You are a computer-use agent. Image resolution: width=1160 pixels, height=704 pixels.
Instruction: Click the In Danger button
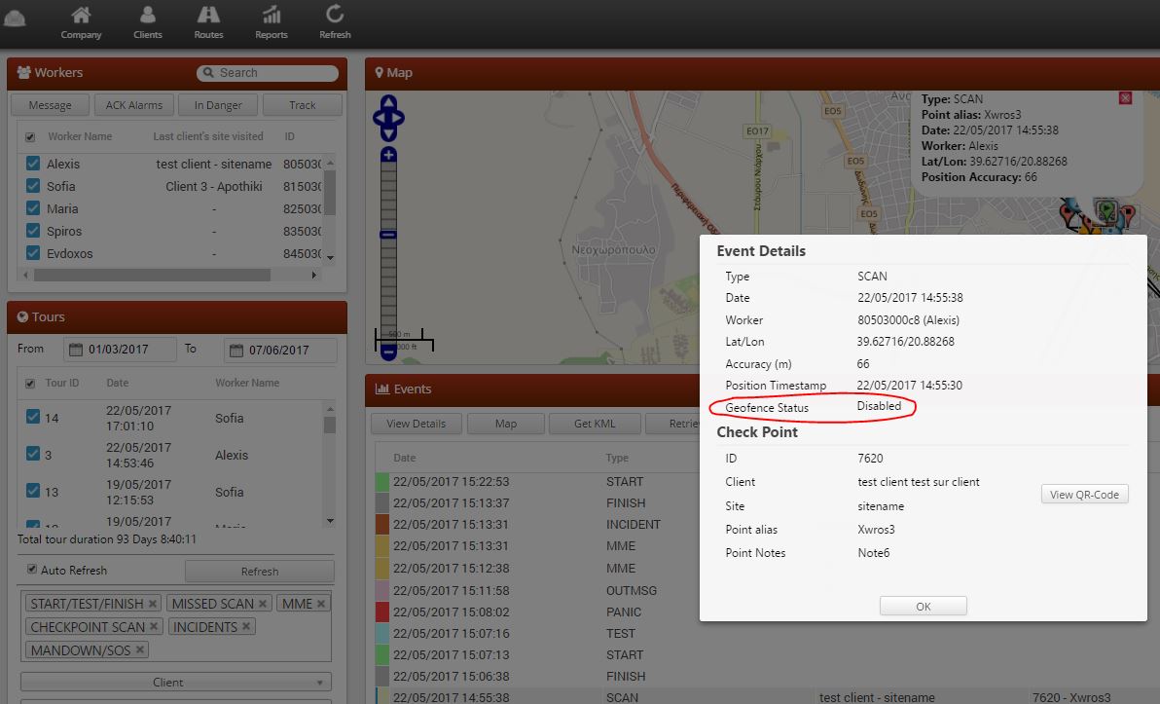click(218, 105)
